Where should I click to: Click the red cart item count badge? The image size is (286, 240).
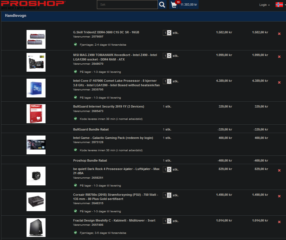tap(178, 2)
